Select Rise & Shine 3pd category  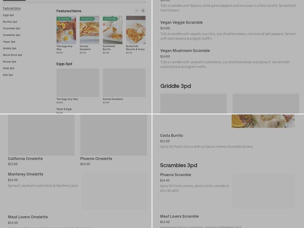coord(13,55)
